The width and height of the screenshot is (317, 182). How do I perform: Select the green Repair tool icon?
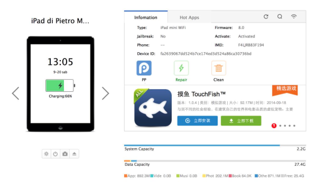181,68
